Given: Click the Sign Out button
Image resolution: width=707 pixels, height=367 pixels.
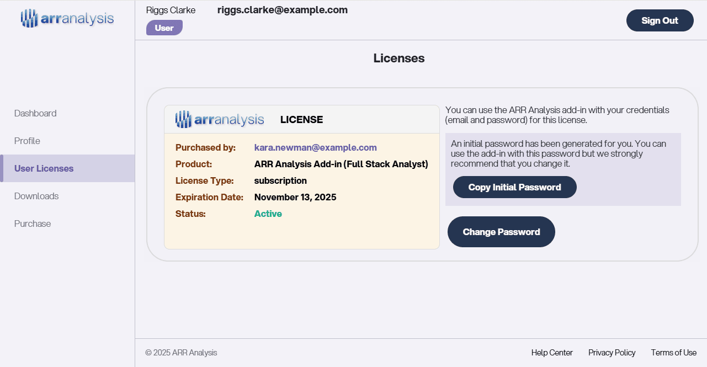Looking at the screenshot, I should point(660,20).
